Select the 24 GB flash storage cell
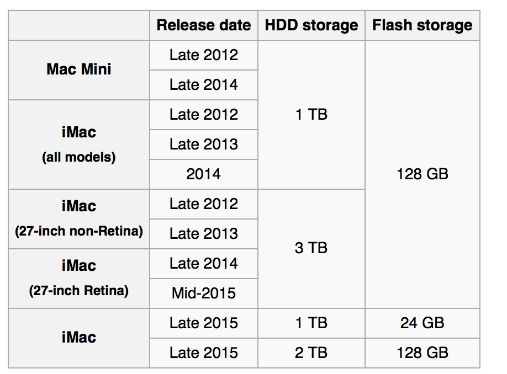507x374 pixels. pyautogui.click(x=422, y=323)
